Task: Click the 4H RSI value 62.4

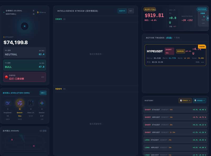Action: tap(41, 54)
